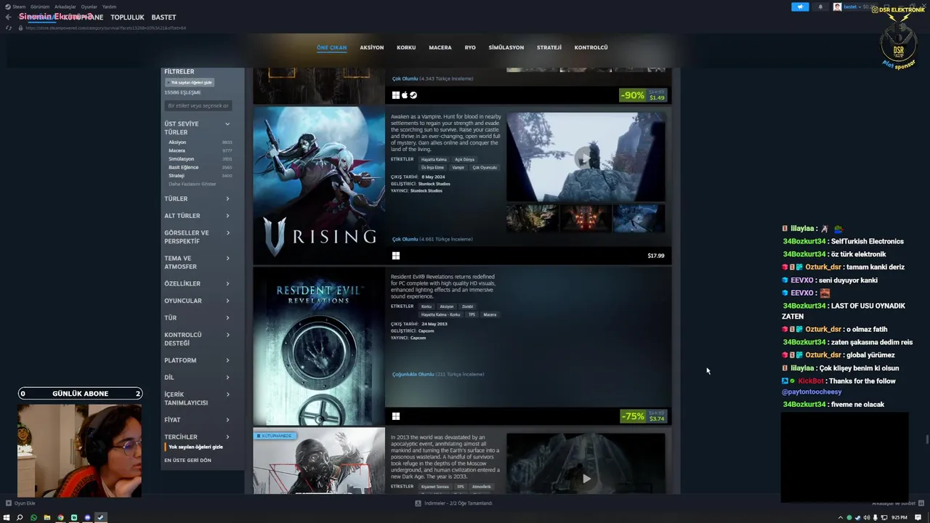The height and width of the screenshot is (523, 930).
Task: Show hidden system tray icons
Action: point(841,517)
